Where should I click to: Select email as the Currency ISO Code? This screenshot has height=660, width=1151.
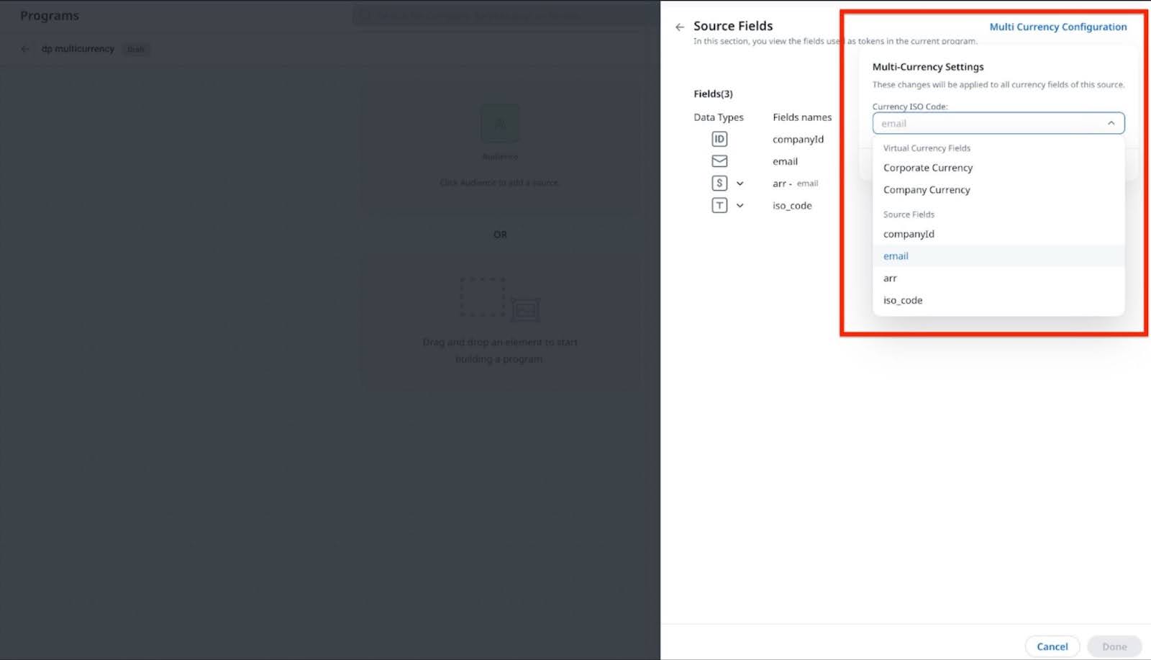(x=896, y=256)
